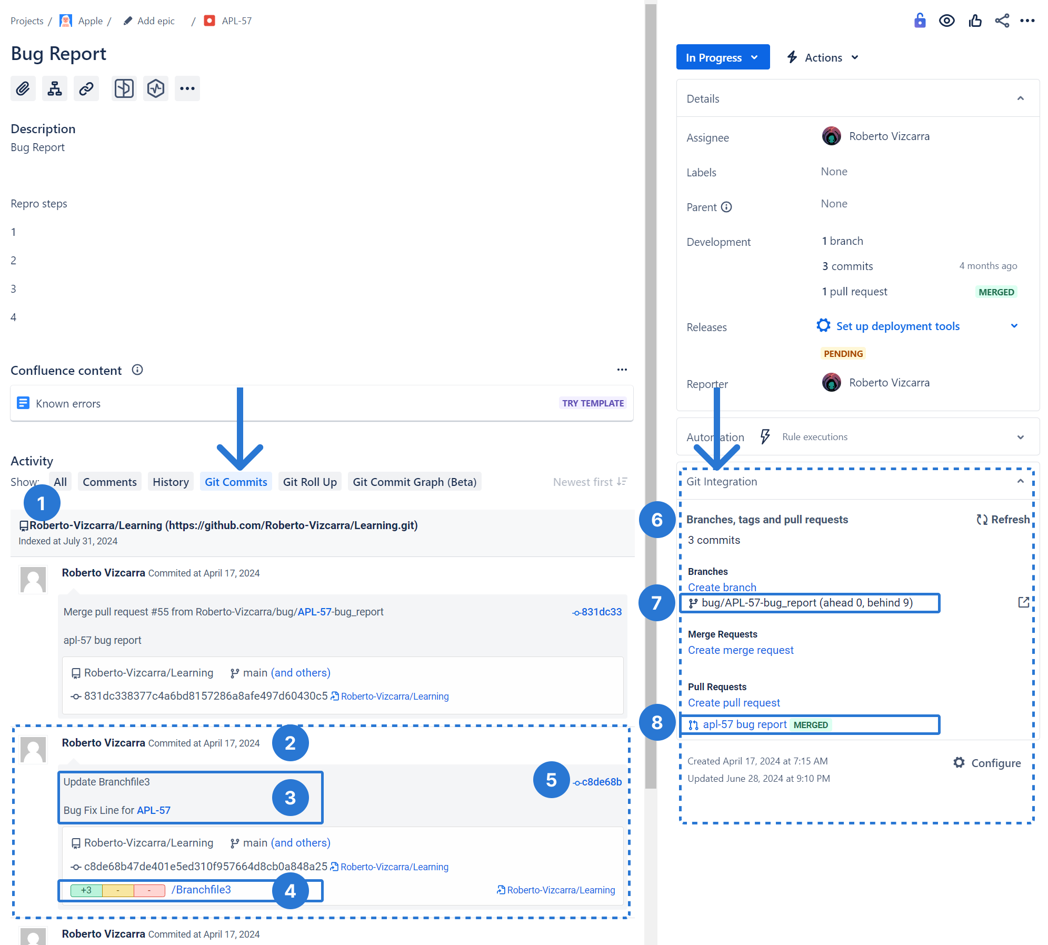
Task: Select the History activity tab
Action: tap(171, 482)
